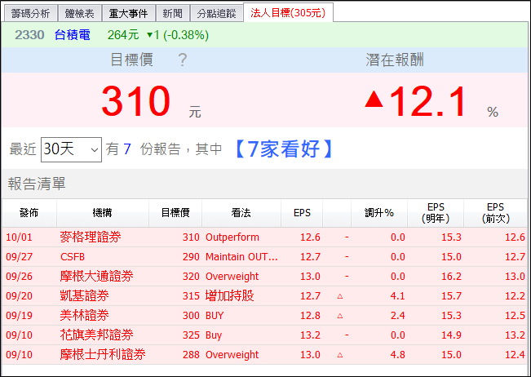531x377 pixels.
Task: Click the 12.1 potential return value
Action: pyautogui.click(x=427, y=100)
